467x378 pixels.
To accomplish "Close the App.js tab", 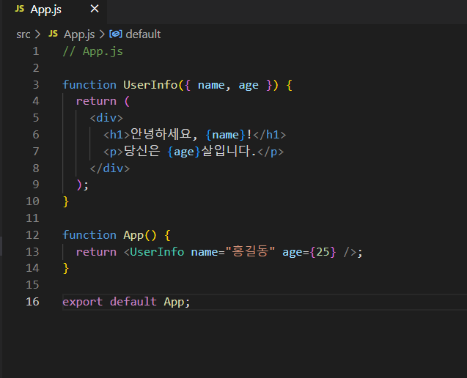I will pyautogui.click(x=95, y=9).
